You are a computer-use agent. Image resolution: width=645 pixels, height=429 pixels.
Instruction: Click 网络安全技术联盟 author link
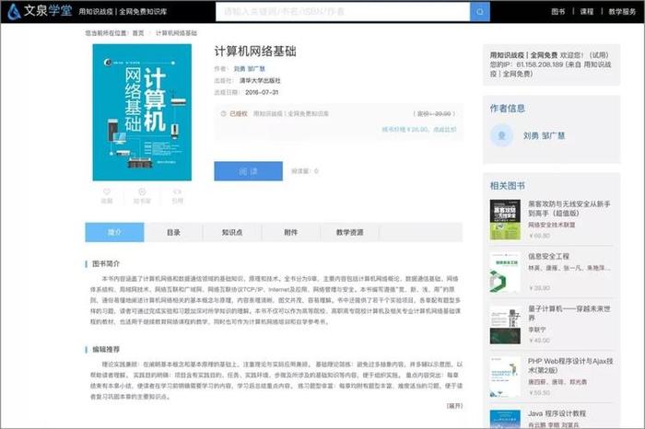pos(552,225)
